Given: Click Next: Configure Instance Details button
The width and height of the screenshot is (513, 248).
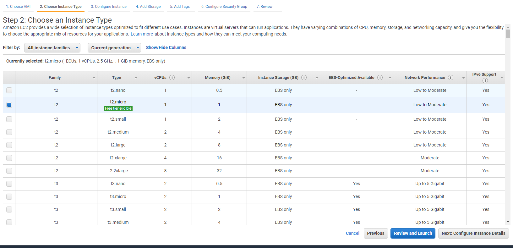Looking at the screenshot, I should tap(473, 233).
